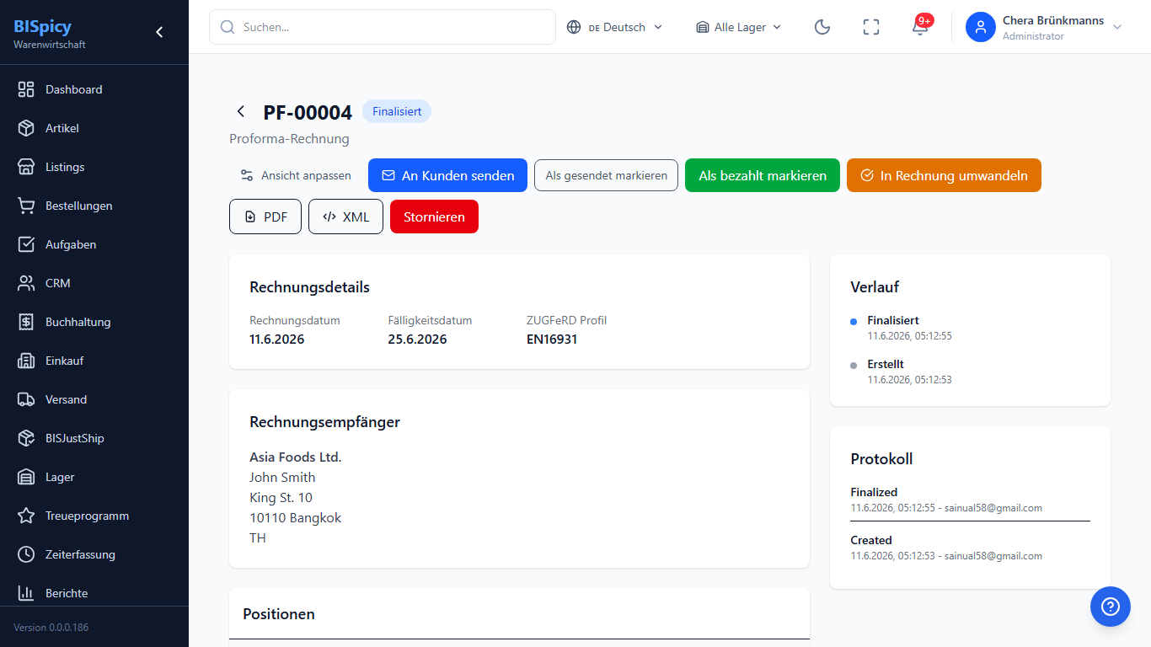1151x647 pixels.
Task: Click the BISpicy logo text
Action: tap(42, 26)
